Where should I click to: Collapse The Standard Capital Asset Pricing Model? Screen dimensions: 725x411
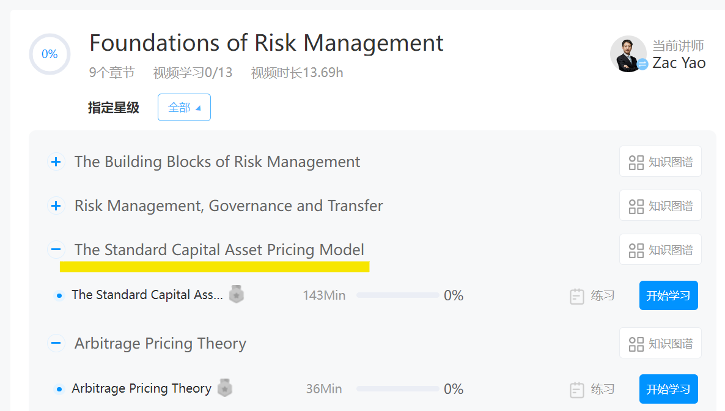(56, 250)
